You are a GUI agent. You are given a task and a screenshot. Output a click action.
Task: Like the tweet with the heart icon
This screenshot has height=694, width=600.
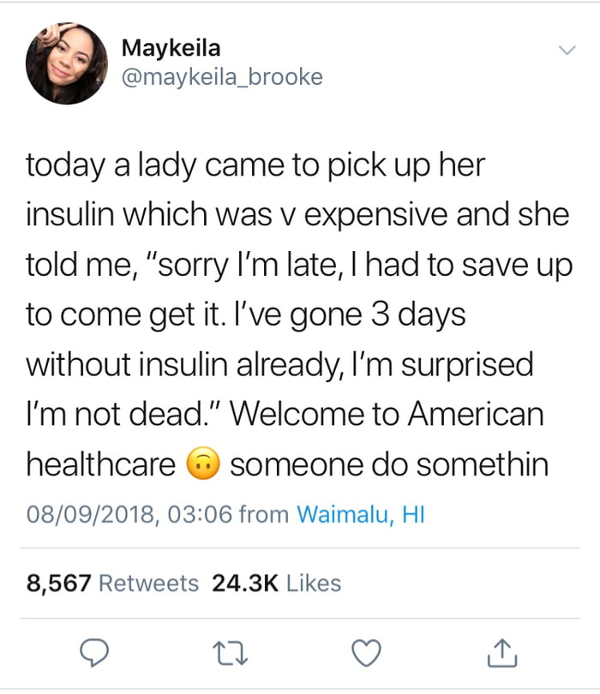(366, 653)
